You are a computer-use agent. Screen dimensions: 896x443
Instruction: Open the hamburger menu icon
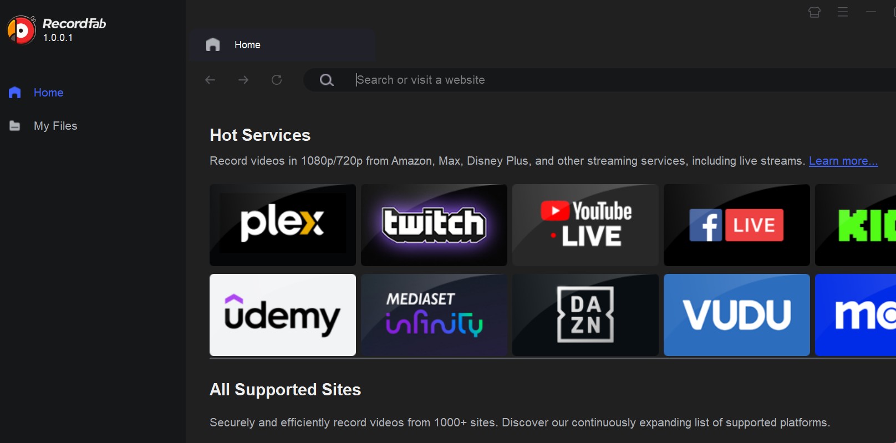click(843, 12)
